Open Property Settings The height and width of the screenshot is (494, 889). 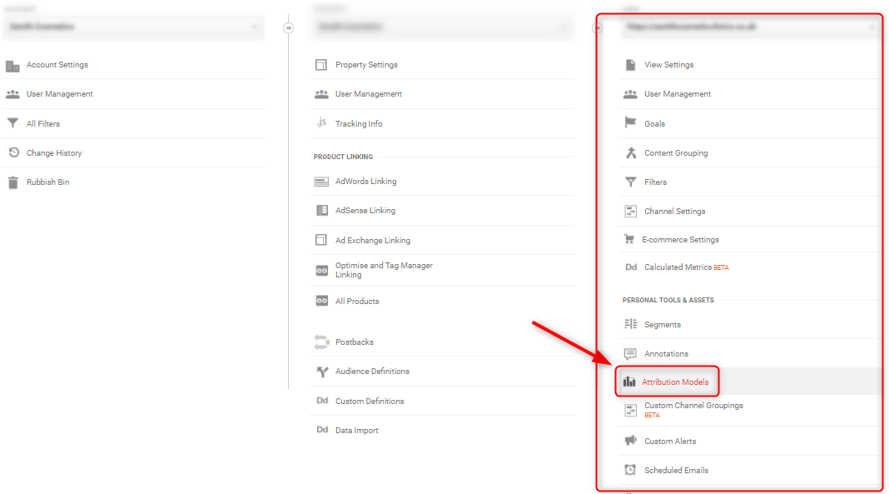[366, 65]
